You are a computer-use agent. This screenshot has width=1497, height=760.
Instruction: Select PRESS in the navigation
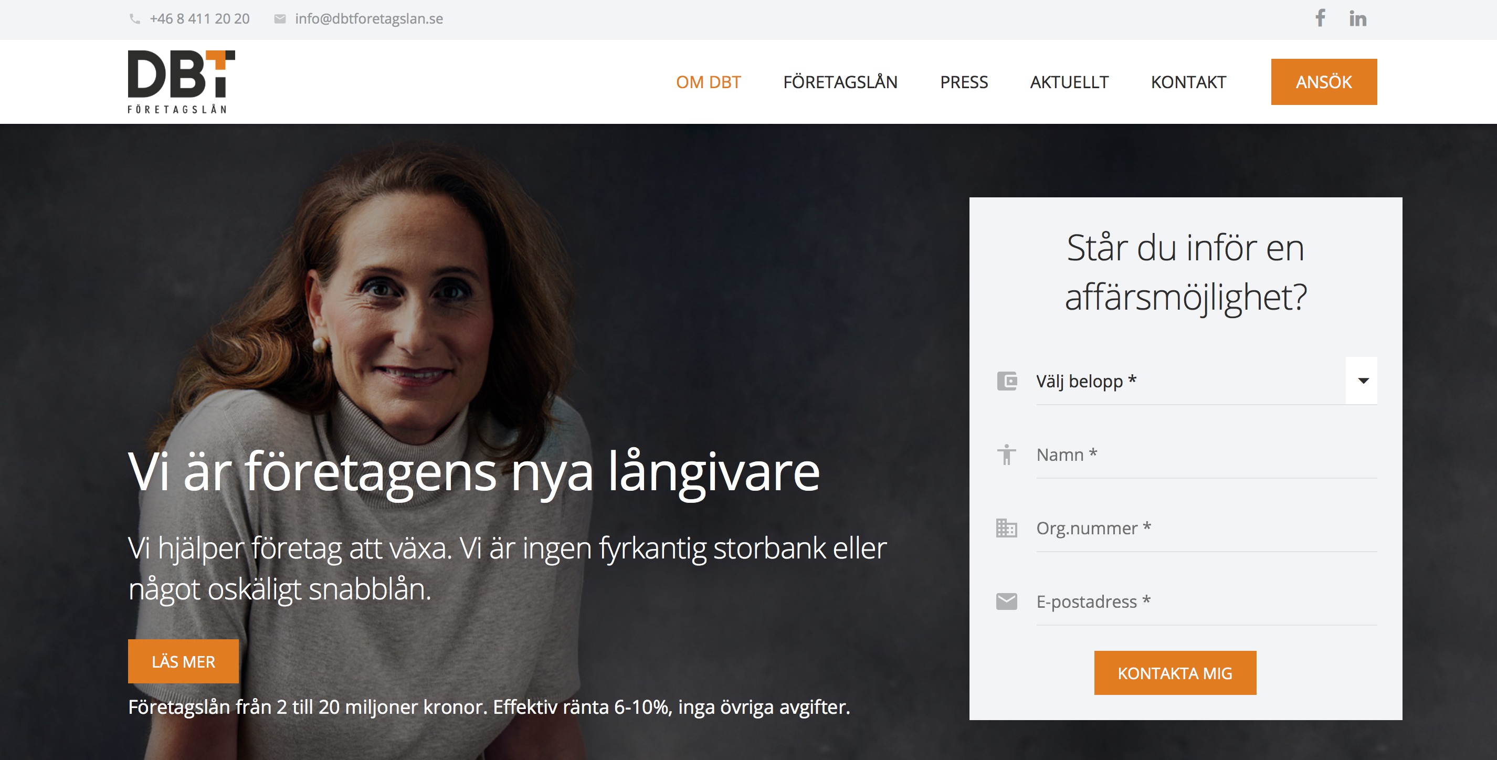[964, 82]
